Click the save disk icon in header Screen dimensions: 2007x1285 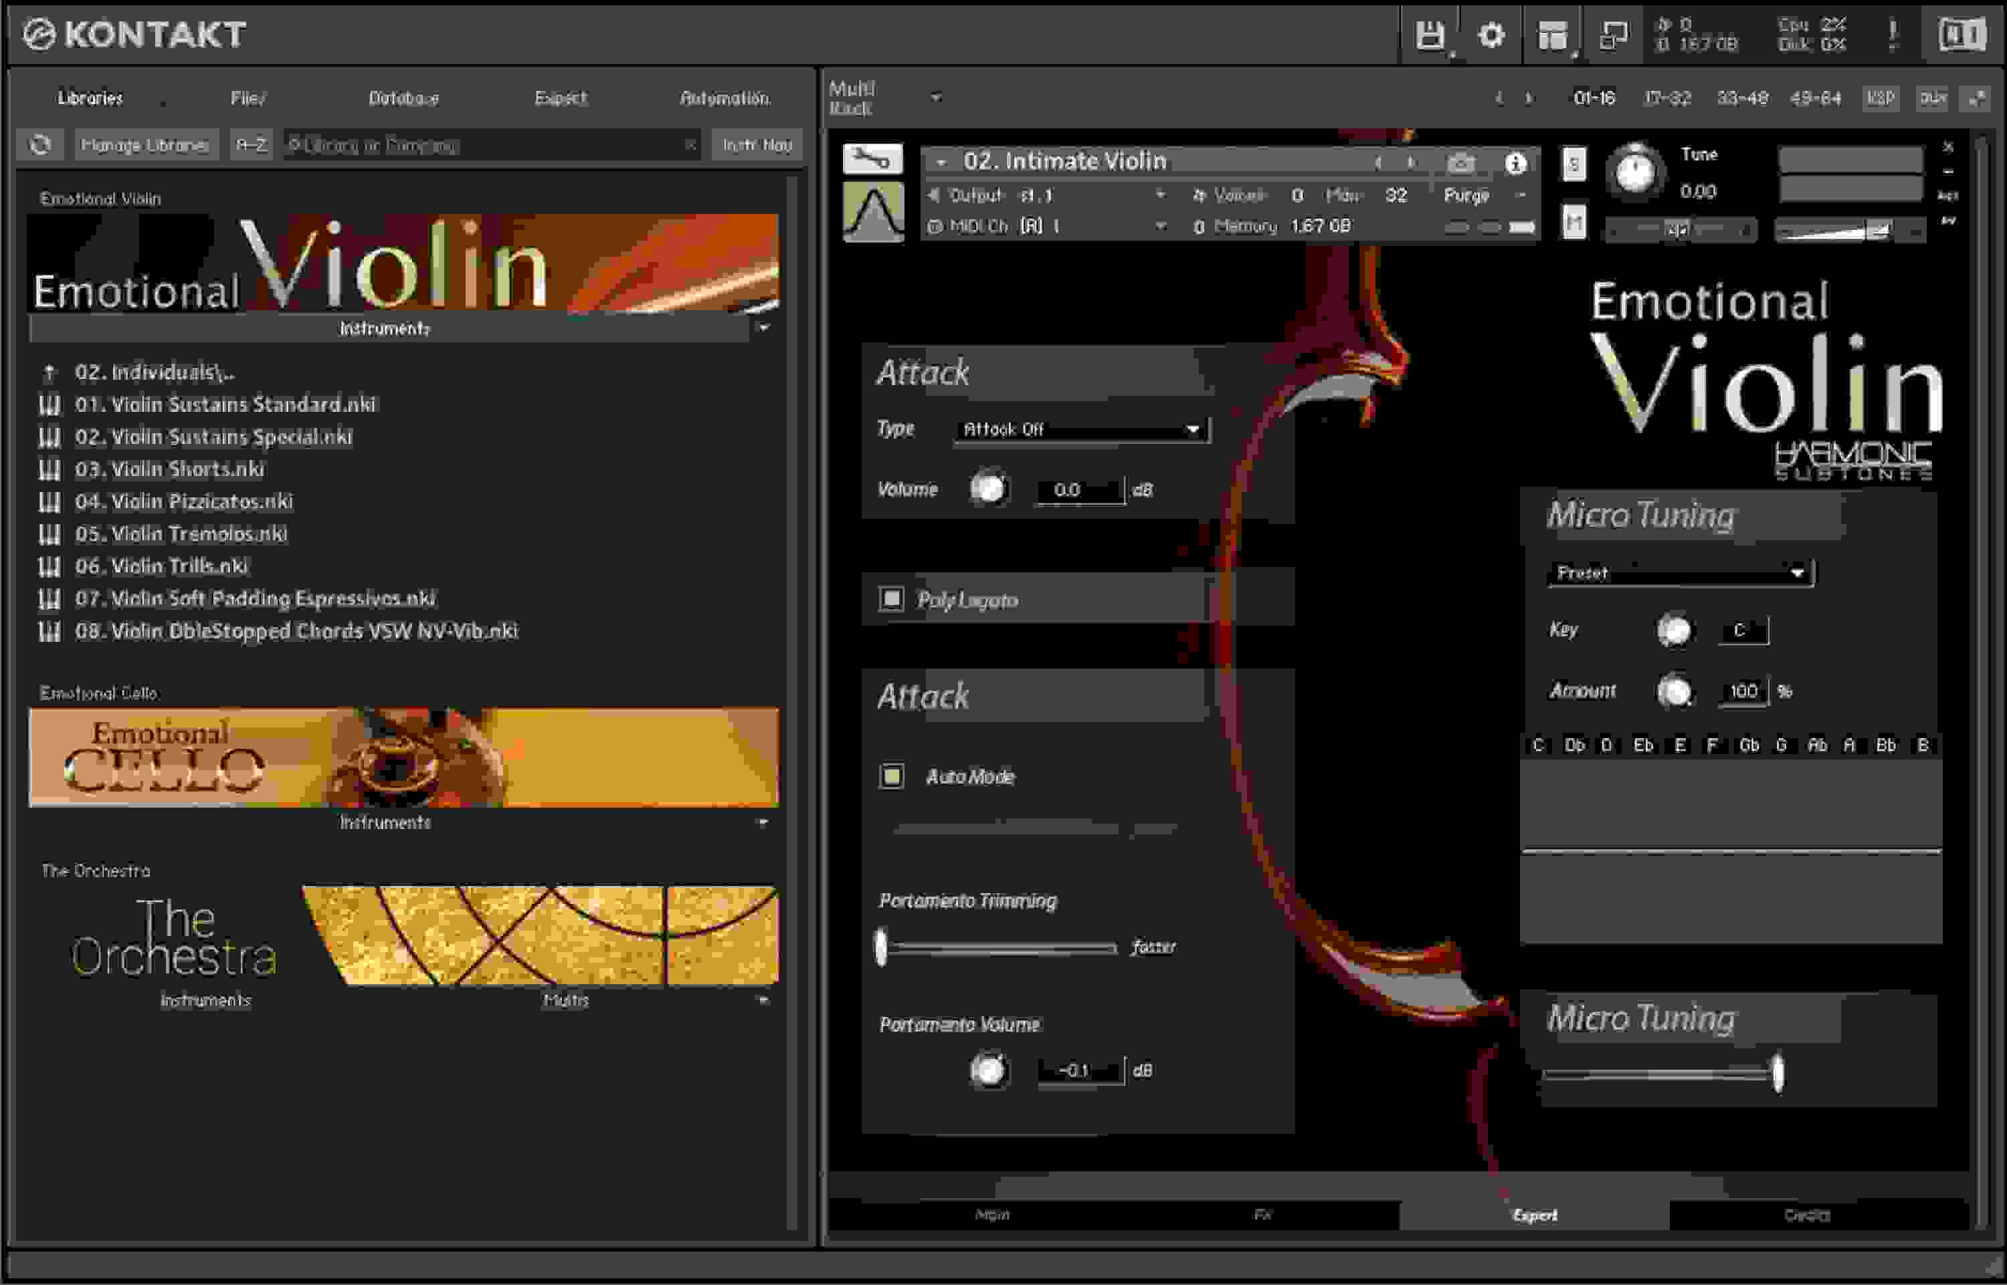pyautogui.click(x=1429, y=35)
